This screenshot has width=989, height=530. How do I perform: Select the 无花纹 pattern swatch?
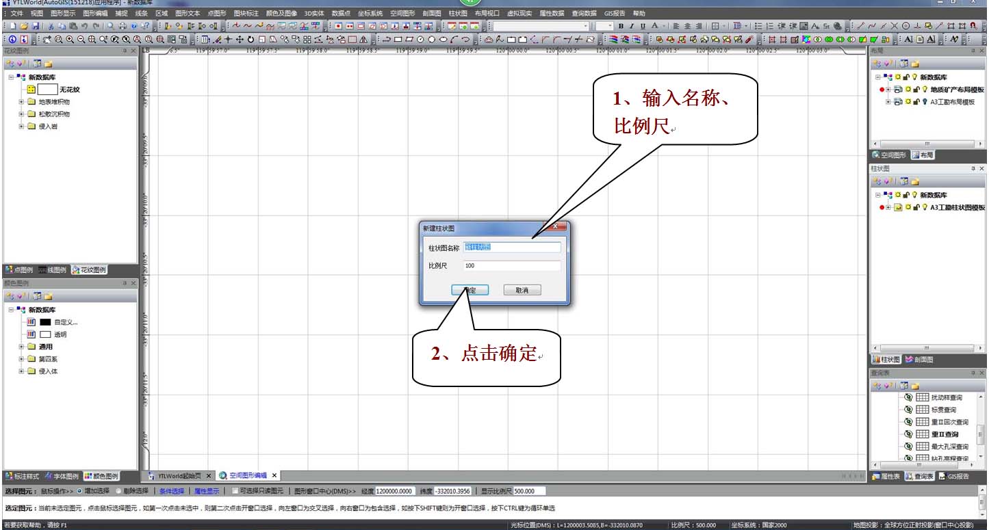pos(47,89)
